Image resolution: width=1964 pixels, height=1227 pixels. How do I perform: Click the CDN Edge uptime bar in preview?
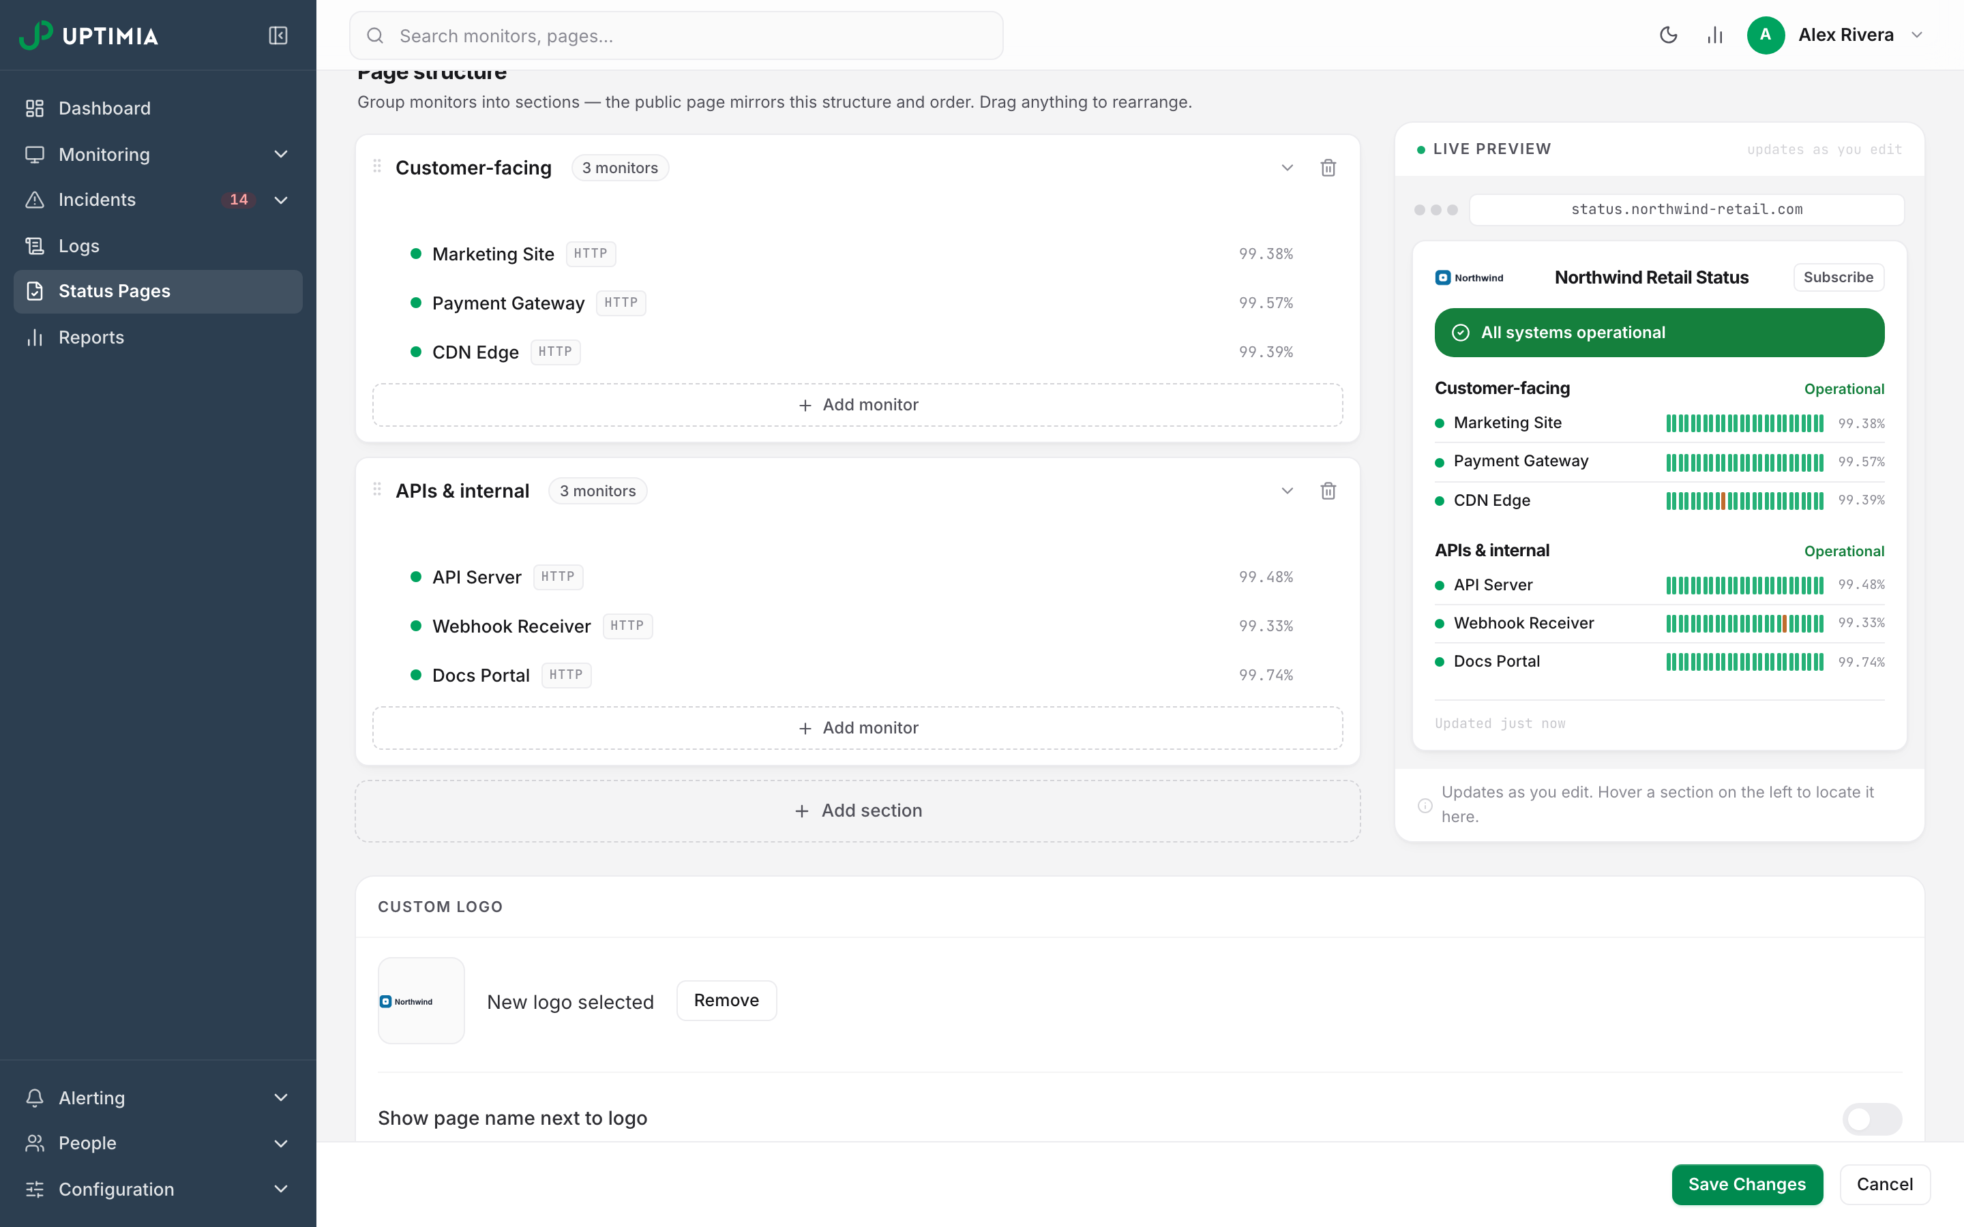pos(1745,501)
